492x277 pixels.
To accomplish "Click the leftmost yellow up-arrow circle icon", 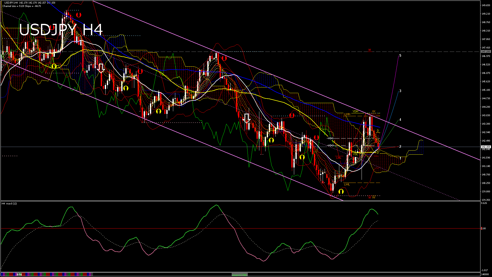I will (54, 66).
